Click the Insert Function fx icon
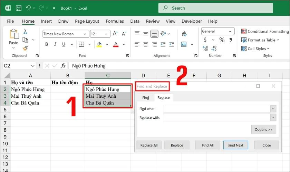Viewport: 290px width, 172px height. (63, 66)
